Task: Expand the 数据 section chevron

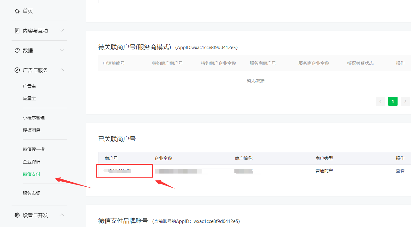Action: pyautogui.click(x=62, y=50)
